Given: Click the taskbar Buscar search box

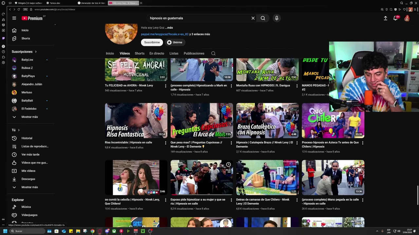Looking at the screenshot, I should (27, 231).
